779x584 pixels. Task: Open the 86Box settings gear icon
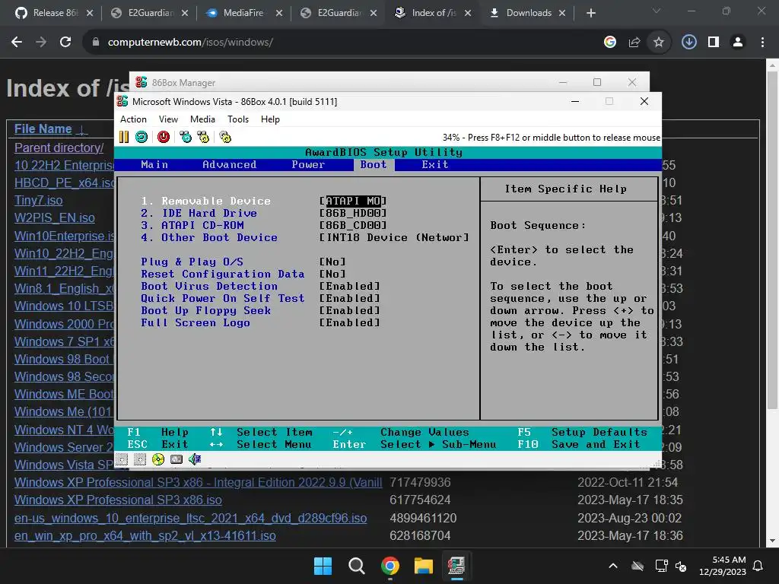click(225, 137)
